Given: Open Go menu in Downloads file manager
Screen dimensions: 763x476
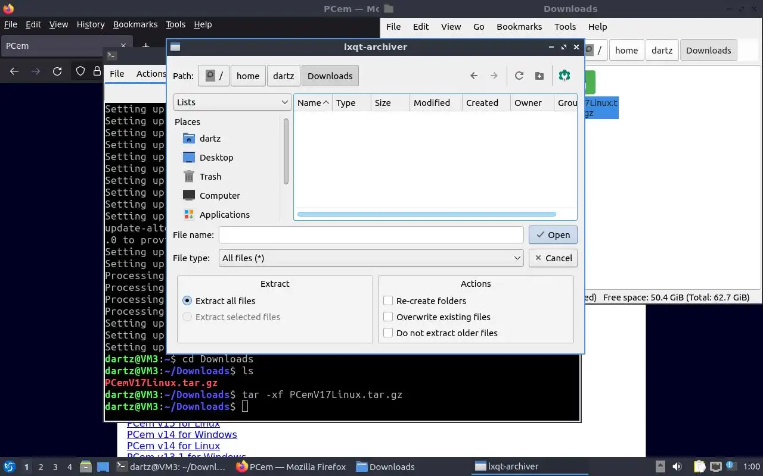Looking at the screenshot, I should tap(479, 27).
